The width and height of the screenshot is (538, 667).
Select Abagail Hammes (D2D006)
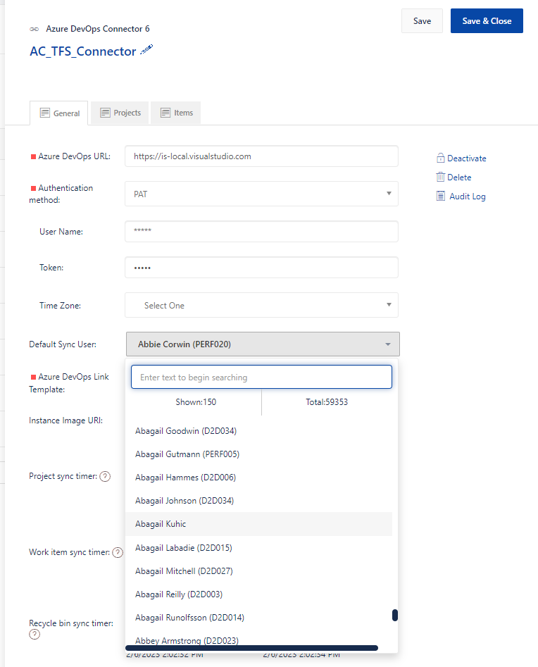point(258,478)
